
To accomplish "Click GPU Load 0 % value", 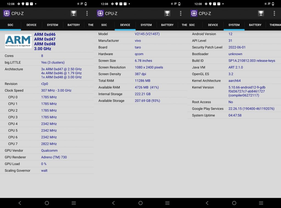I will point(44,164).
